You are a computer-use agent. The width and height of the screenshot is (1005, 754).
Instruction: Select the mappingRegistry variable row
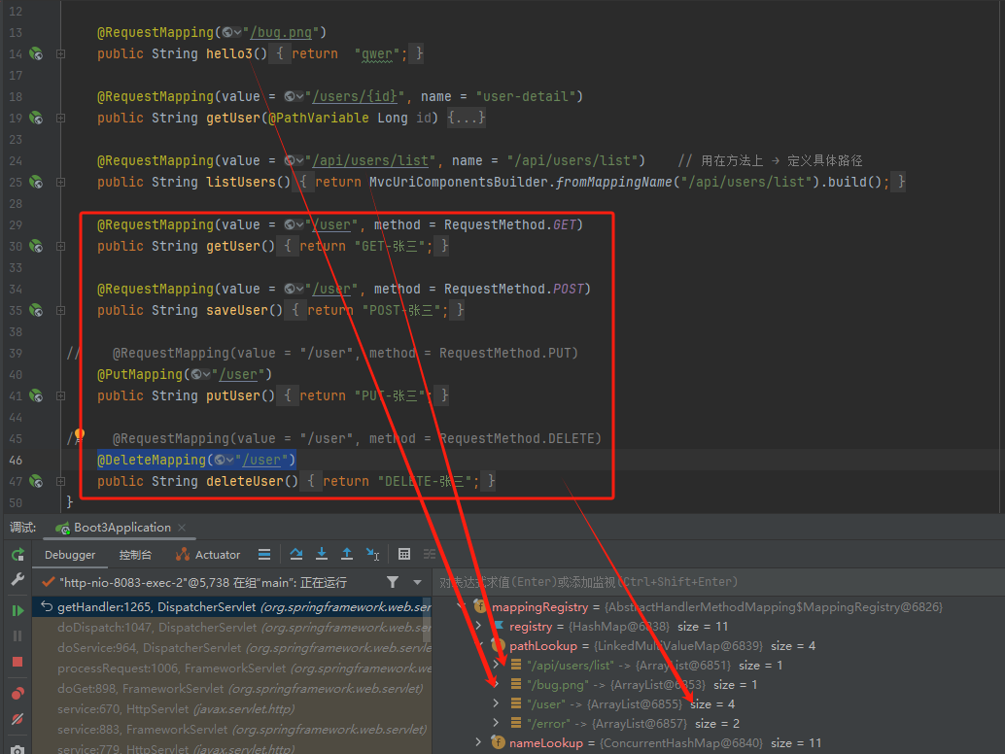coord(718,606)
